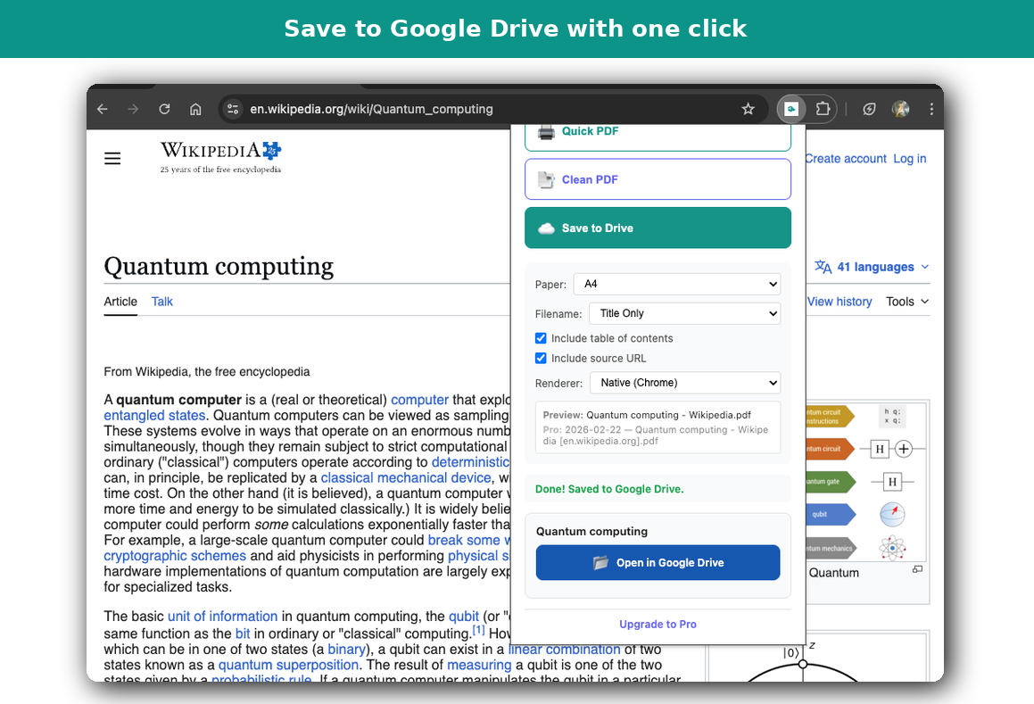Open the Upgrade to Pro link

click(x=658, y=624)
